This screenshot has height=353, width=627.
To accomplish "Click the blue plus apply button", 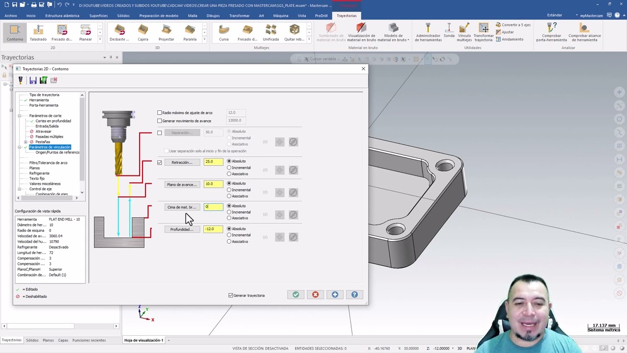I will 335,295.
